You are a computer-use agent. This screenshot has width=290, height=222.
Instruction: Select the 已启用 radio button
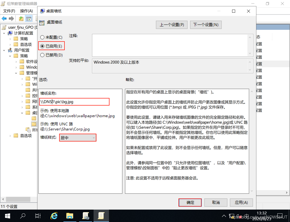click(42, 46)
